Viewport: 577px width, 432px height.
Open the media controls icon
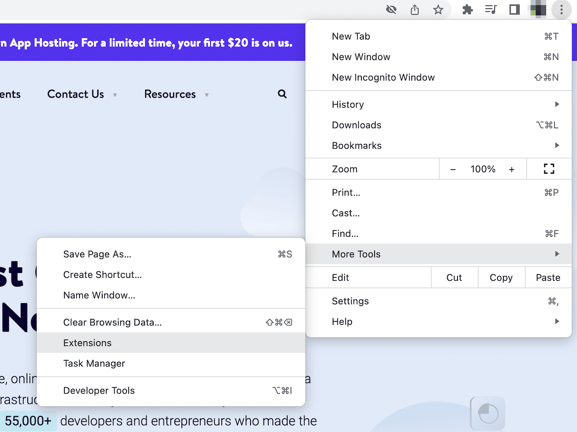[491, 9]
